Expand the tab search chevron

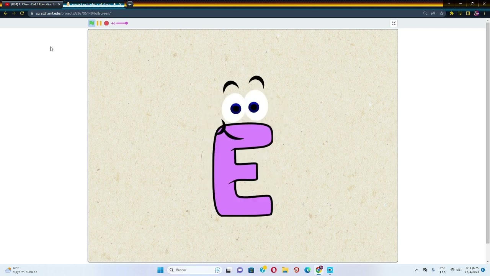pos(449,4)
